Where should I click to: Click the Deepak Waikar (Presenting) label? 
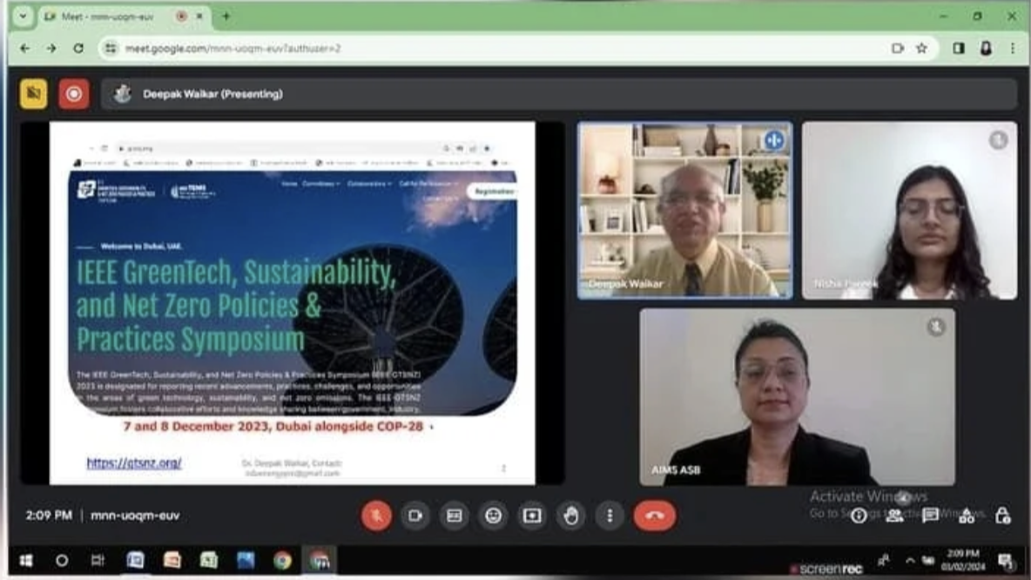point(212,94)
